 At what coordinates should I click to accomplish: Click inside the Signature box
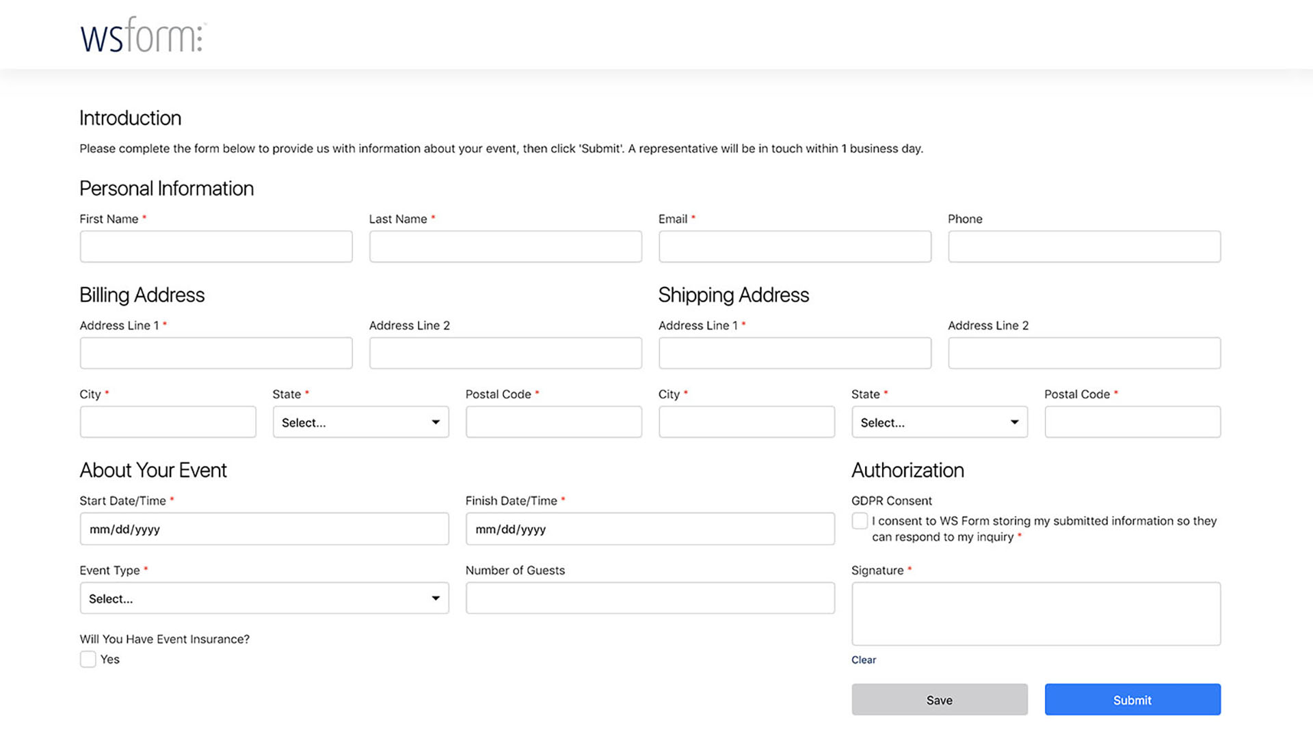(1035, 614)
